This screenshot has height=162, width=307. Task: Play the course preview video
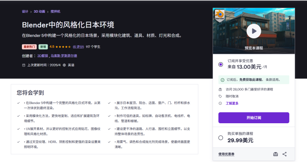pos(254,31)
